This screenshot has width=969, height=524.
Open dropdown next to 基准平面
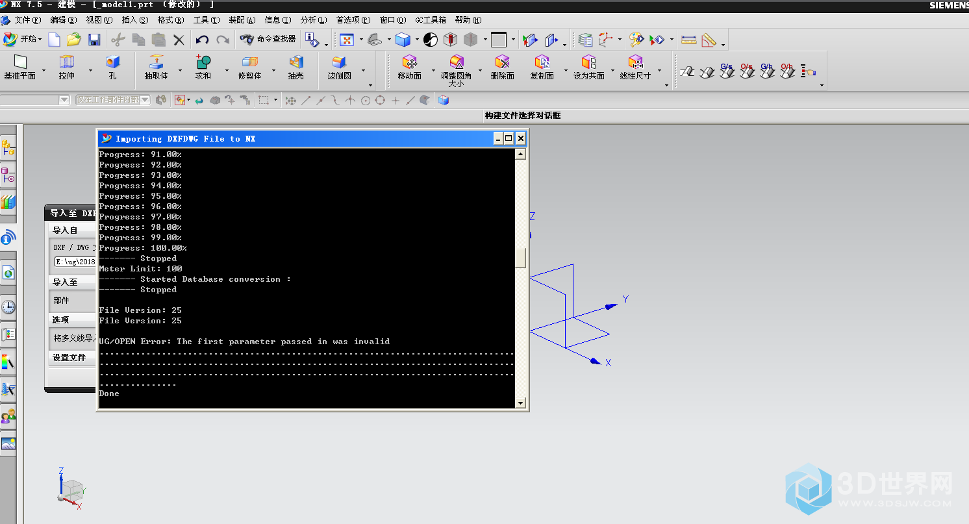pyautogui.click(x=44, y=70)
